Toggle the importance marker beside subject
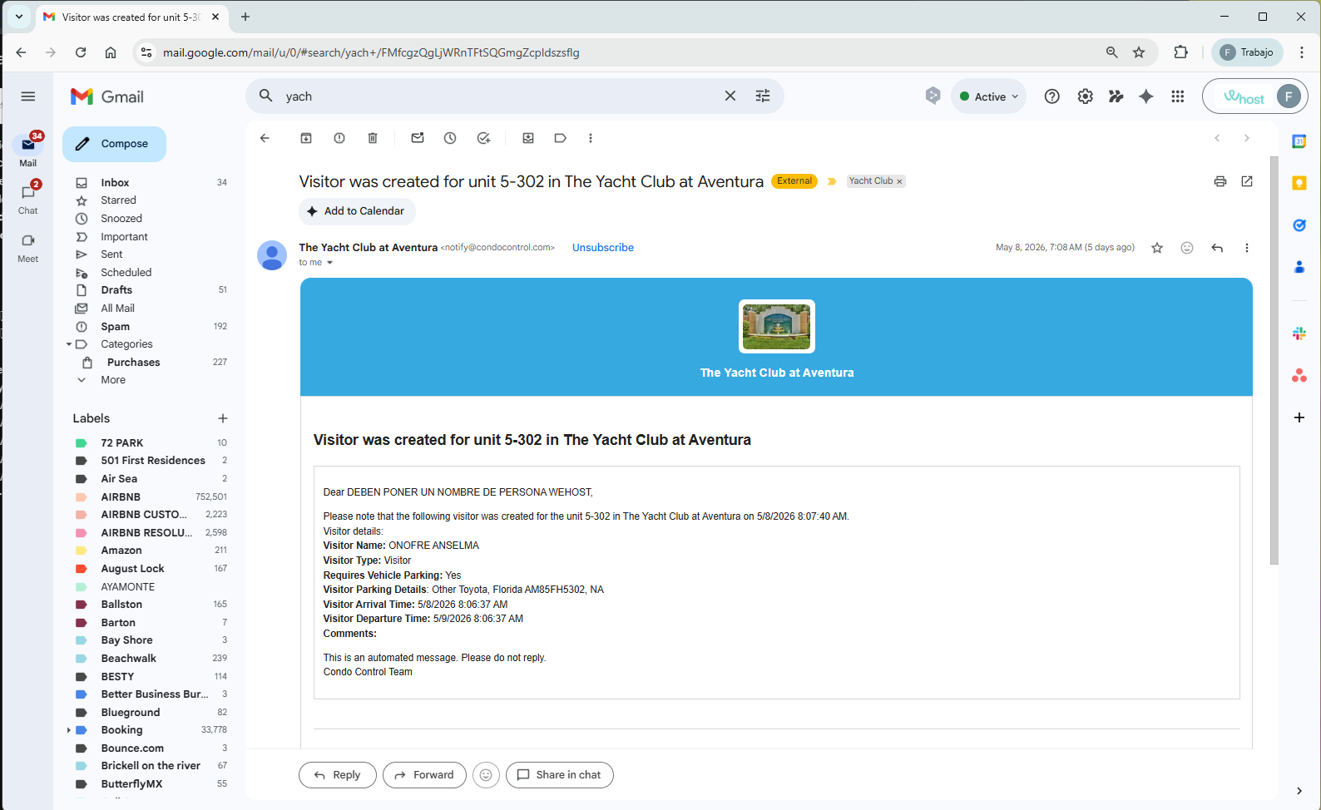 point(832,181)
